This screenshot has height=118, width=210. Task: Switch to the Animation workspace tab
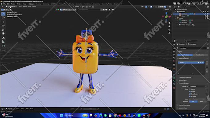pos(79,4)
